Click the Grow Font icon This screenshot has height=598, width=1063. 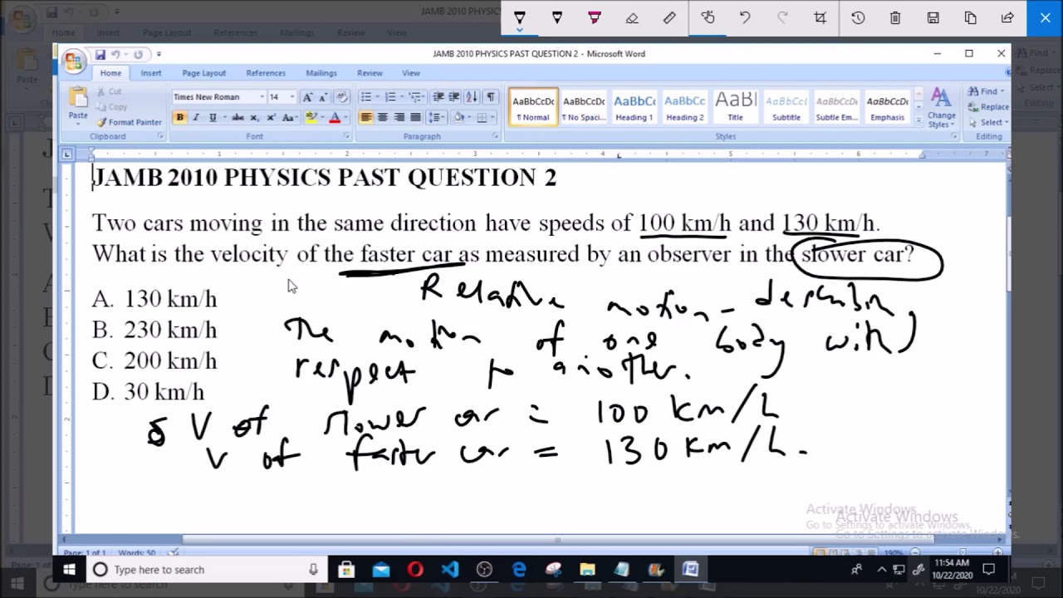pos(307,97)
